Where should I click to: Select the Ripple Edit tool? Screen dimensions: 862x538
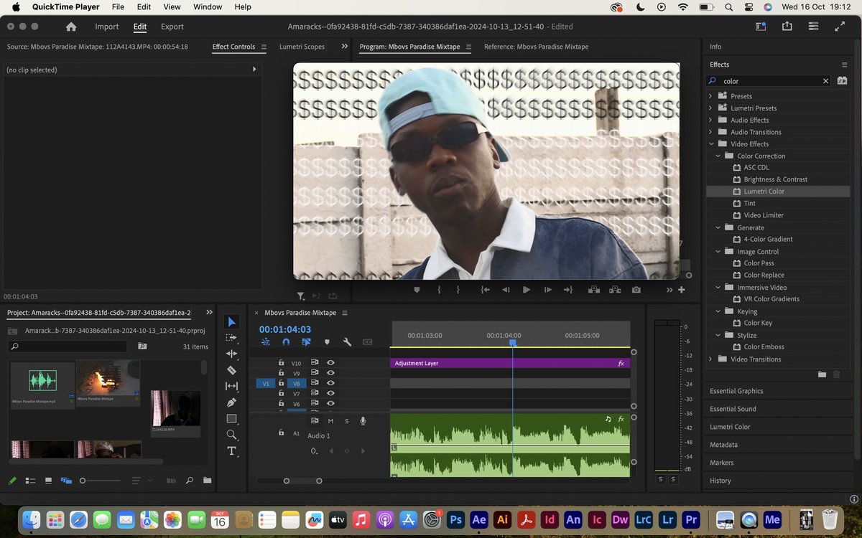click(x=231, y=354)
